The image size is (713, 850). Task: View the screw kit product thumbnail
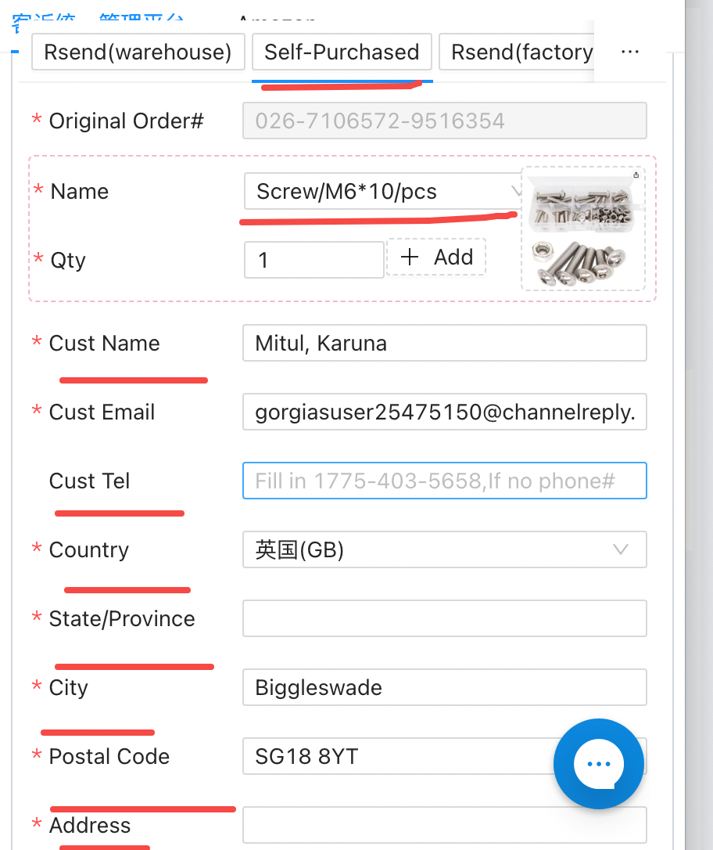(x=583, y=229)
